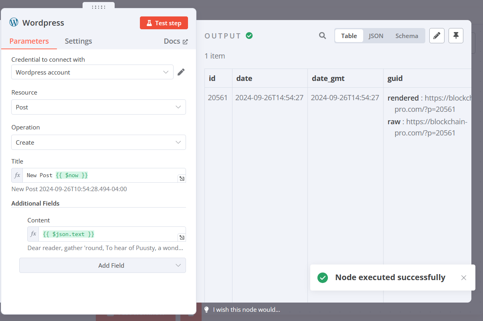Image resolution: width=483 pixels, height=321 pixels.
Task: Click the 'I wish this node would...' link
Action: click(x=247, y=309)
